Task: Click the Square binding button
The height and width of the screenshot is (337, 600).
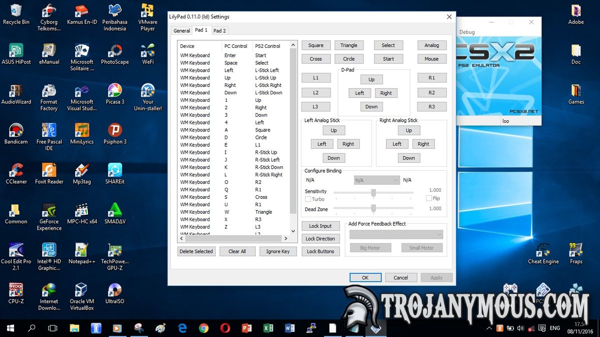Action: [316, 45]
